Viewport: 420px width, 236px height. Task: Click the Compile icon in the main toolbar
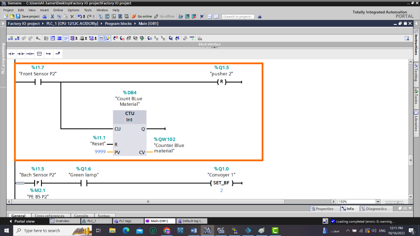point(101,16)
